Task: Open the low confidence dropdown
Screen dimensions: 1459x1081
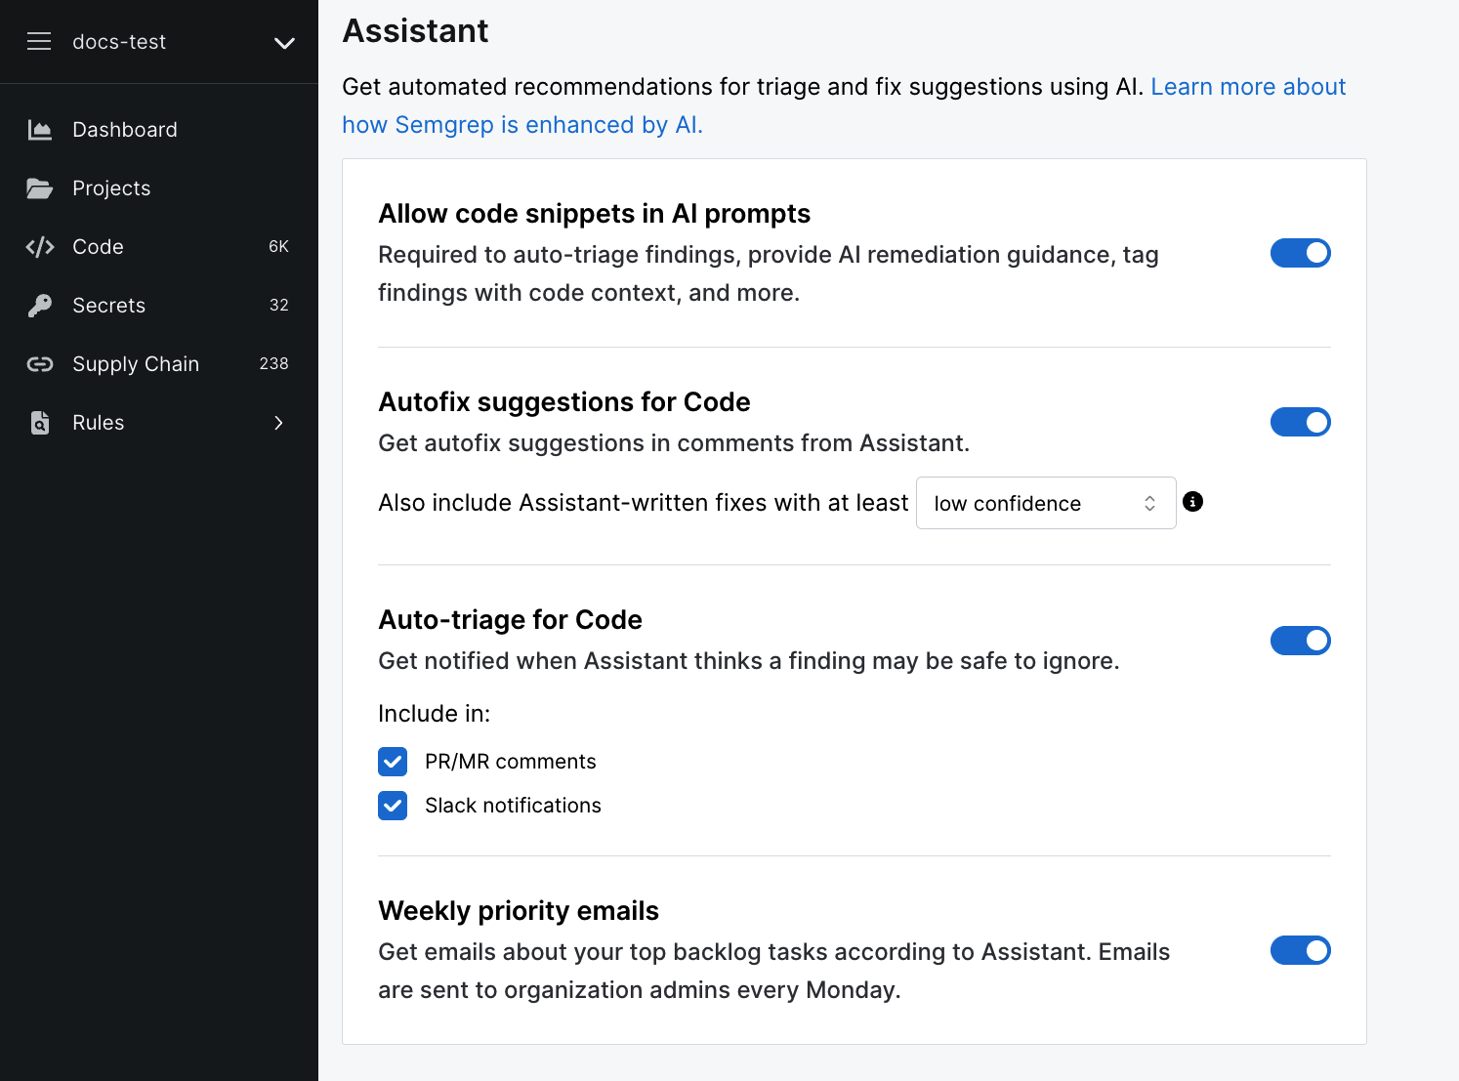Action: (1045, 503)
